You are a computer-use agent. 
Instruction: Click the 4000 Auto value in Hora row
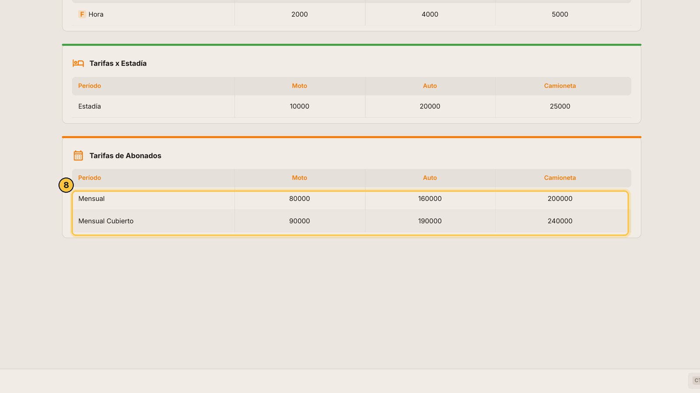click(x=430, y=14)
